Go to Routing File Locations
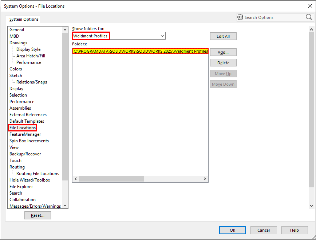 coord(37,174)
